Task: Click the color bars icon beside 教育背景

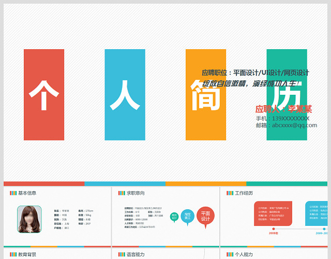Action: pos(13,254)
